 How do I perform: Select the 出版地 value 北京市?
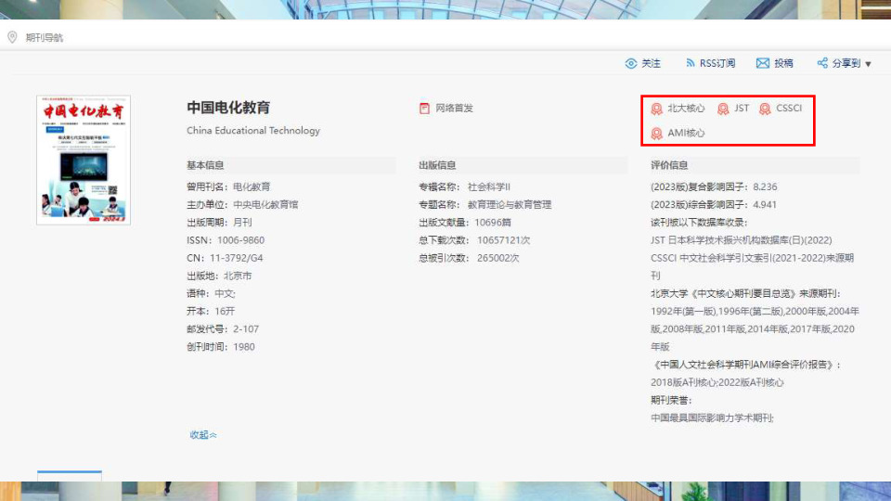tap(238, 276)
